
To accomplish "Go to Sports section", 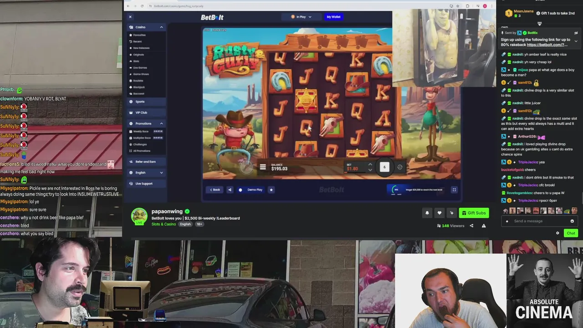I will pyautogui.click(x=146, y=102).
